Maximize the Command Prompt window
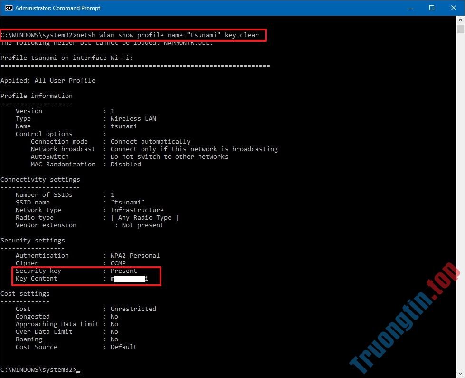 (432, 8)
